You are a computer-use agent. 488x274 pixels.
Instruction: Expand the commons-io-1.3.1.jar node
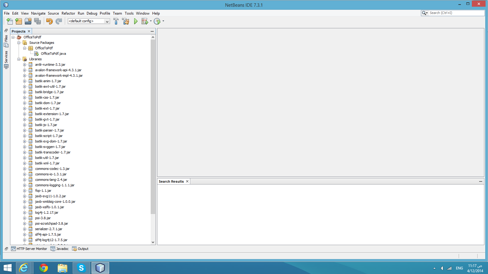tap(25, 174)
